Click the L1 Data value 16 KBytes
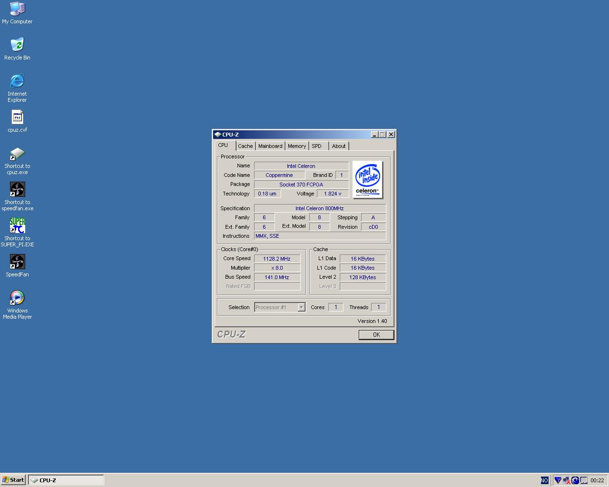 [x=363, y=259]
